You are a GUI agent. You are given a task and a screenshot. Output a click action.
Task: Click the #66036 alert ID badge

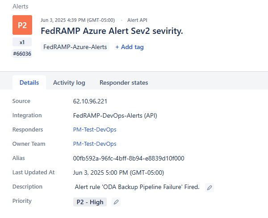[x=22, y=54]
